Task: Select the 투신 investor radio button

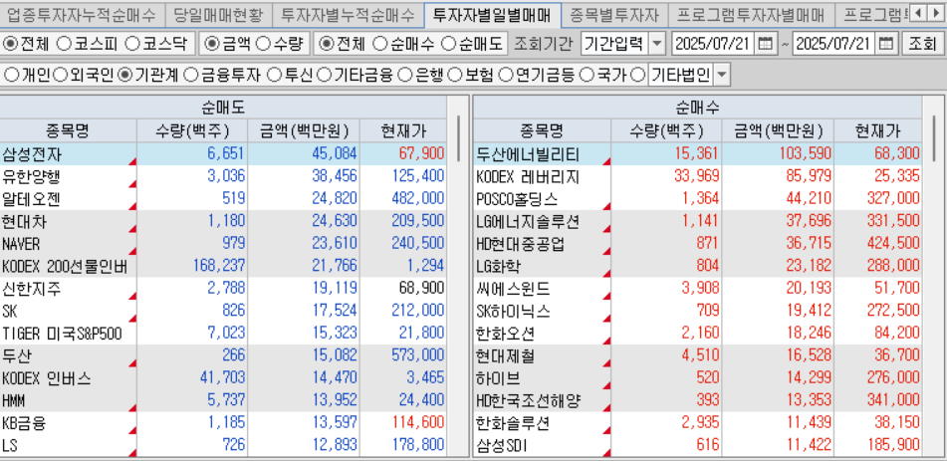Action: [274, 75]
